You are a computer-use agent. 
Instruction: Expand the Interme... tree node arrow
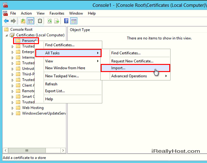point(12,58)
